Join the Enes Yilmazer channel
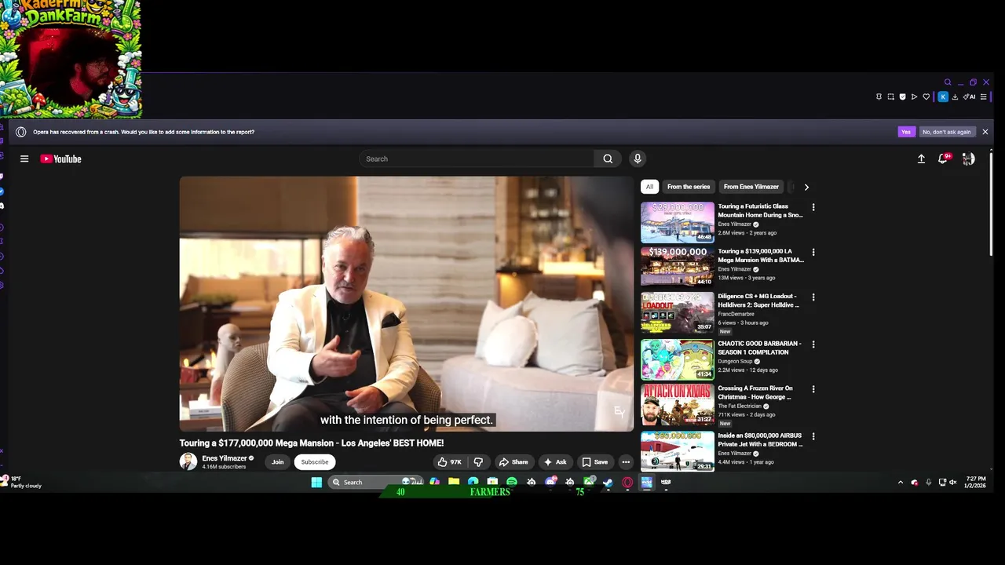 click(x=277, y=462)
